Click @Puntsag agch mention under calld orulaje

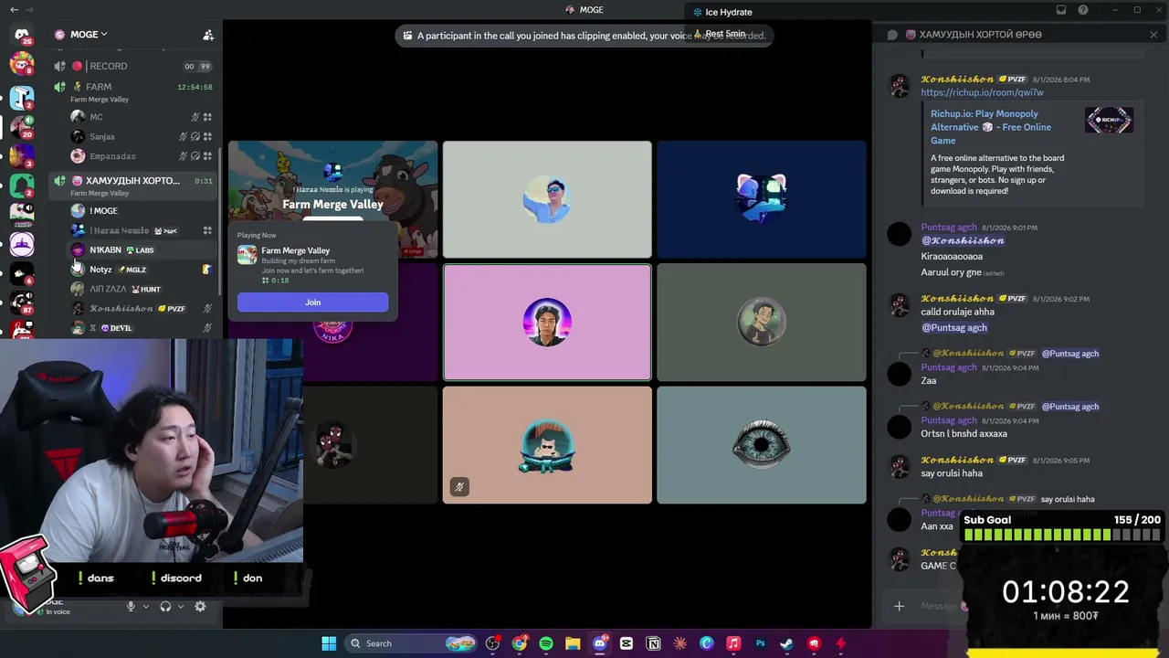point(954,327)
